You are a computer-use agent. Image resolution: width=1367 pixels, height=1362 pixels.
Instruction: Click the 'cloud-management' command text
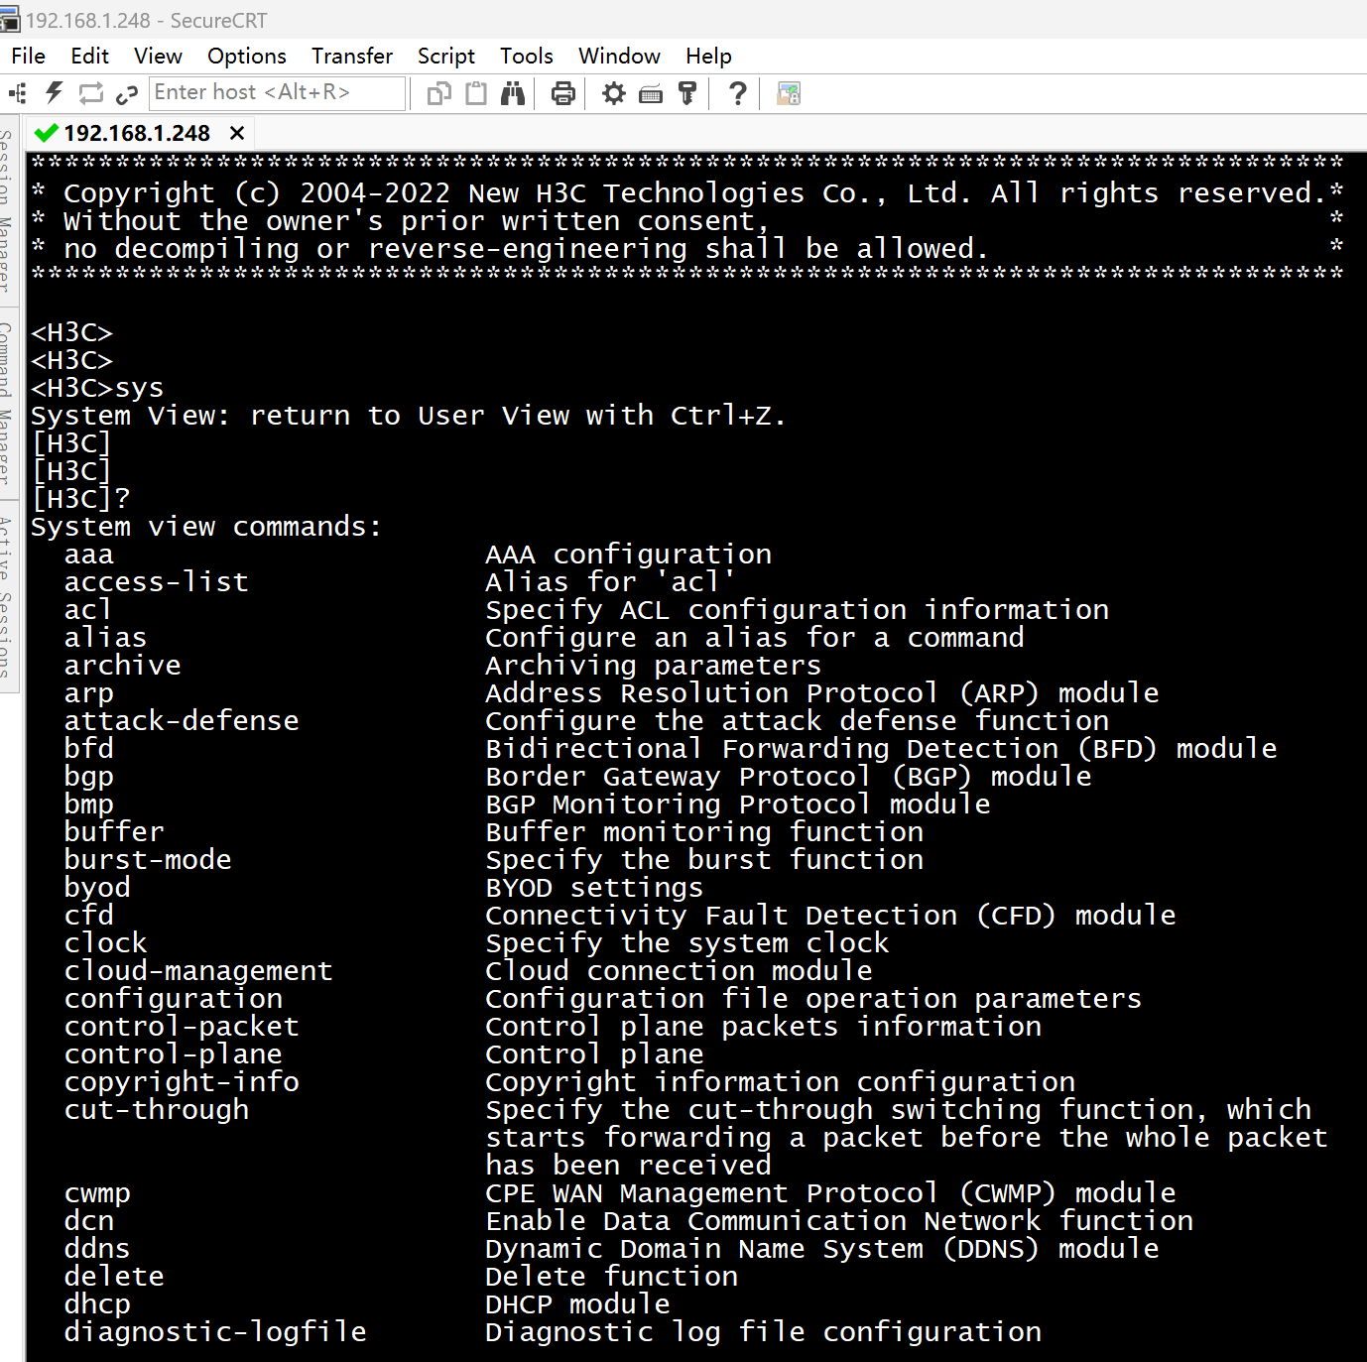click(198, 970)
